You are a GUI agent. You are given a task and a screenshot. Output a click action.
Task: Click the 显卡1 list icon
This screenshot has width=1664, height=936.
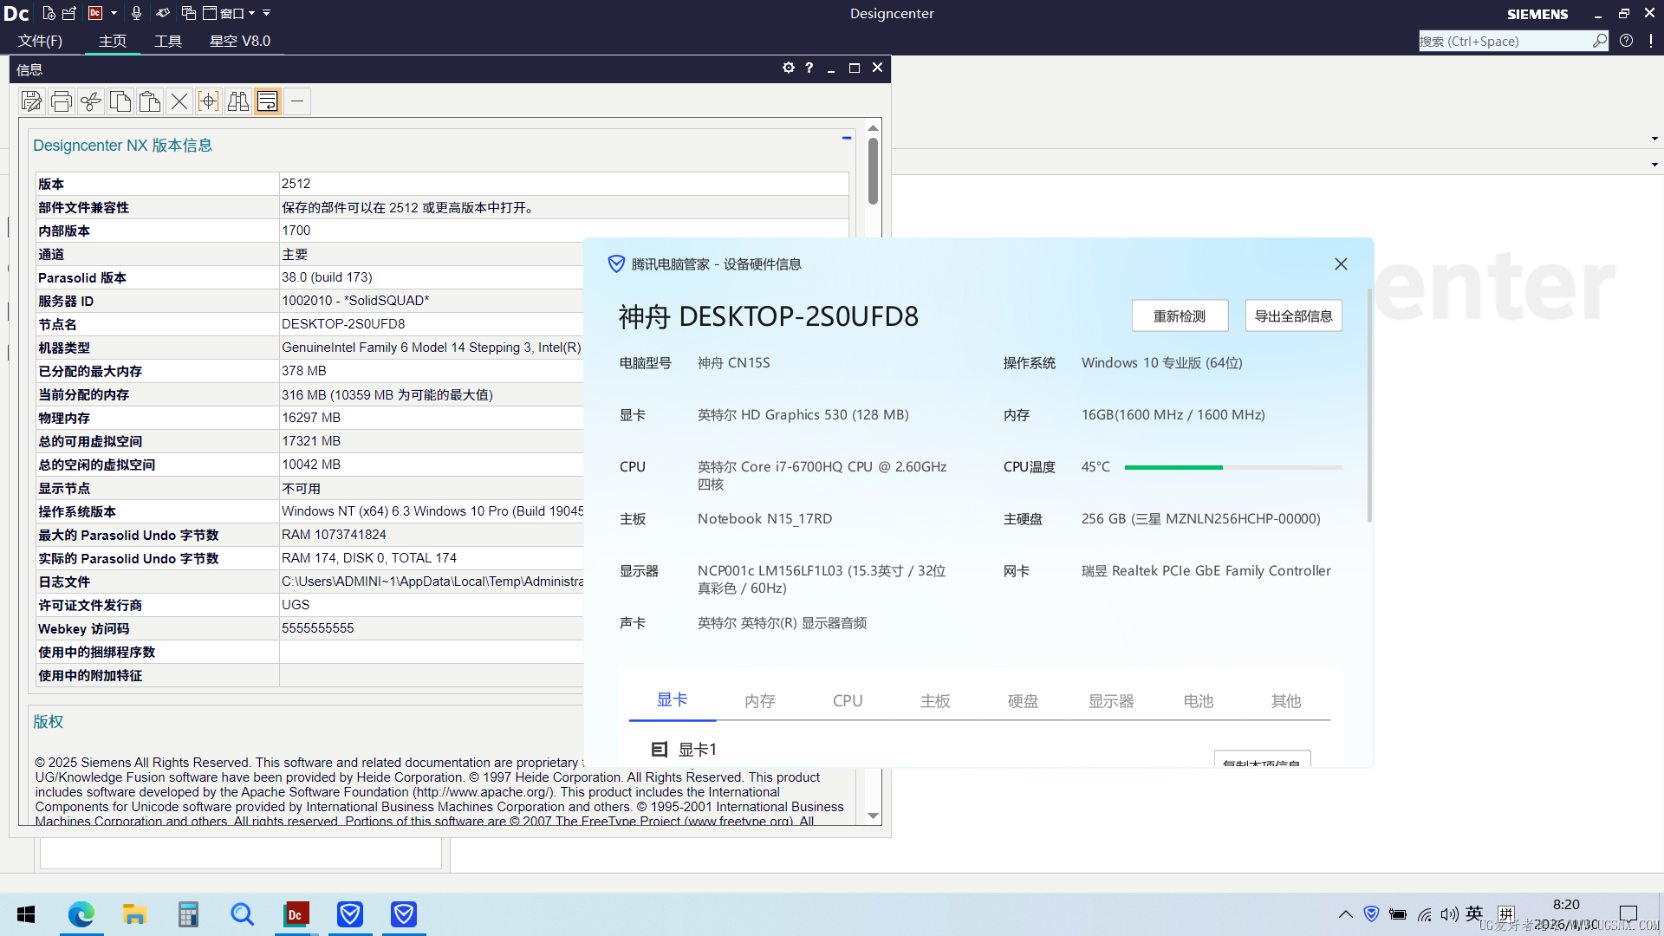(x=660, y=750)
